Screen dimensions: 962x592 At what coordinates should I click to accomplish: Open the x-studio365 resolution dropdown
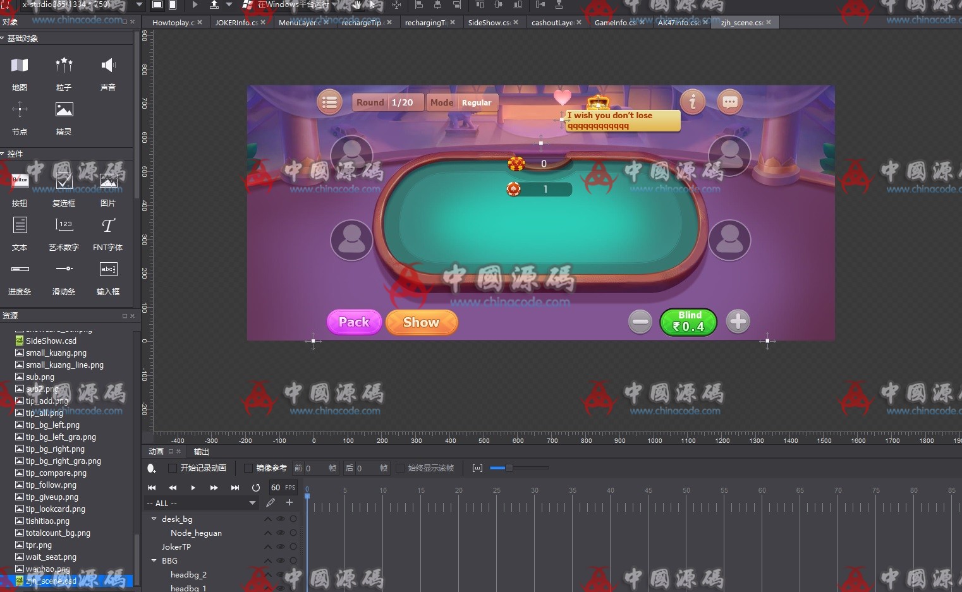point(140,4)
